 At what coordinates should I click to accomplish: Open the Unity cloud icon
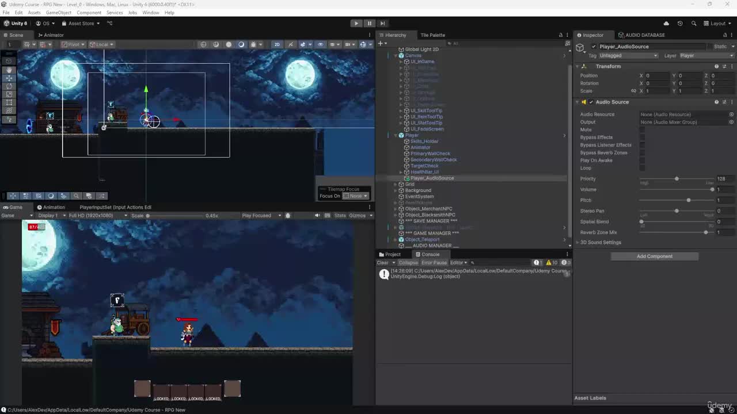tap(666, 24)
